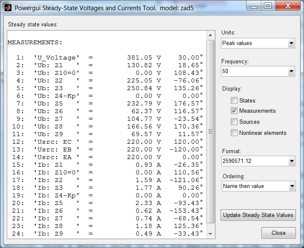This screenshot has width=304, height=248.
Task: Click the 'Ib: Z2' row value 1.59 A
Action: click(x=148, y=180)
